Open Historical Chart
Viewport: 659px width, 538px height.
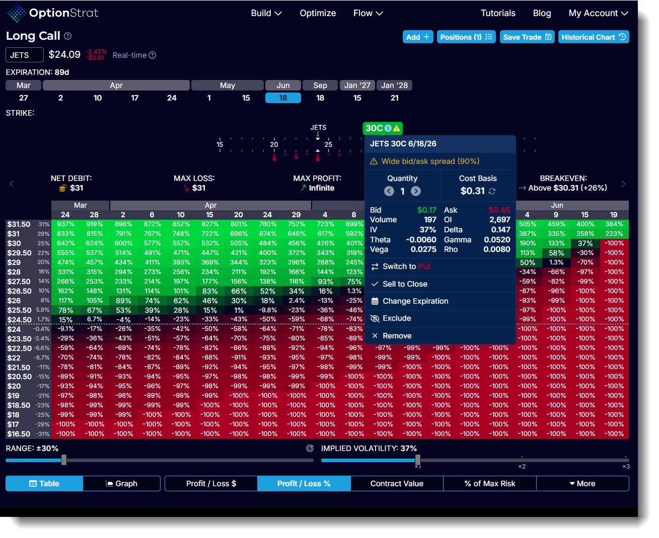[594, 37]
